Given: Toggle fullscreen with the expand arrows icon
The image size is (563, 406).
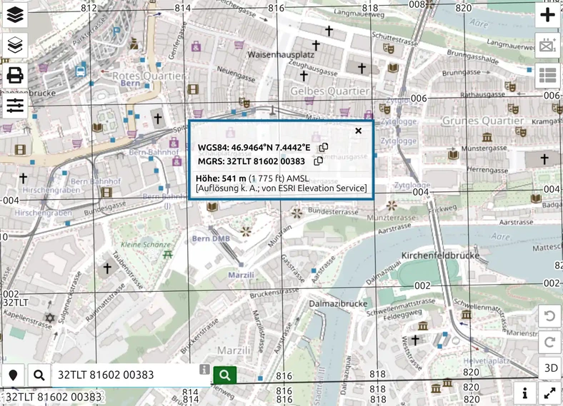Looking at the screenshot, I should (549, 393).
